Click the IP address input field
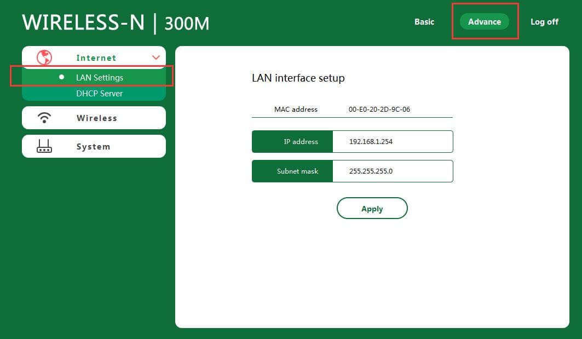Viewport: 582px width, 339px height. coord(392,141)
